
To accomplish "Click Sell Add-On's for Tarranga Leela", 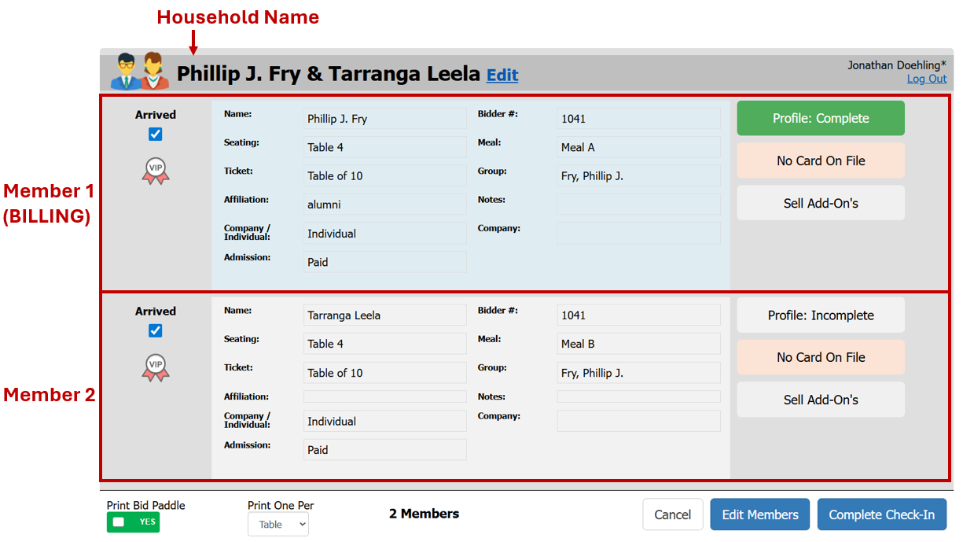I will pos(821,400).
